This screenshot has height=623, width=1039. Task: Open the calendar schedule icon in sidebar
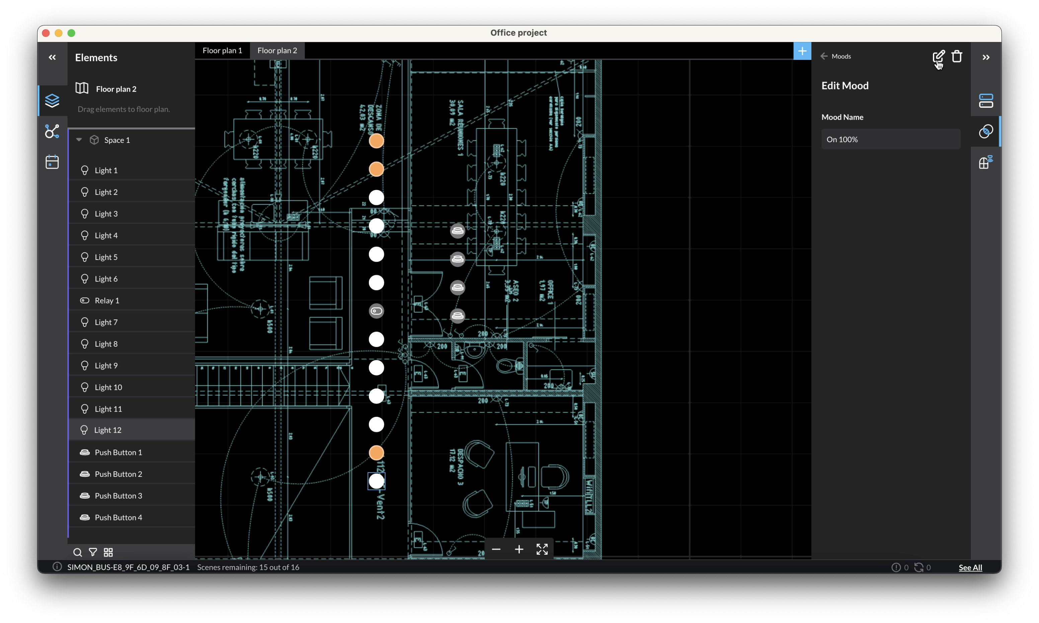(x=52, y=162)
